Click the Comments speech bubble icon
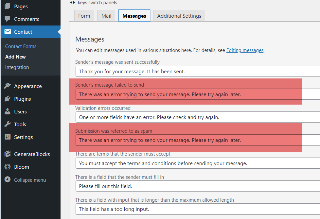 (7, 19)
